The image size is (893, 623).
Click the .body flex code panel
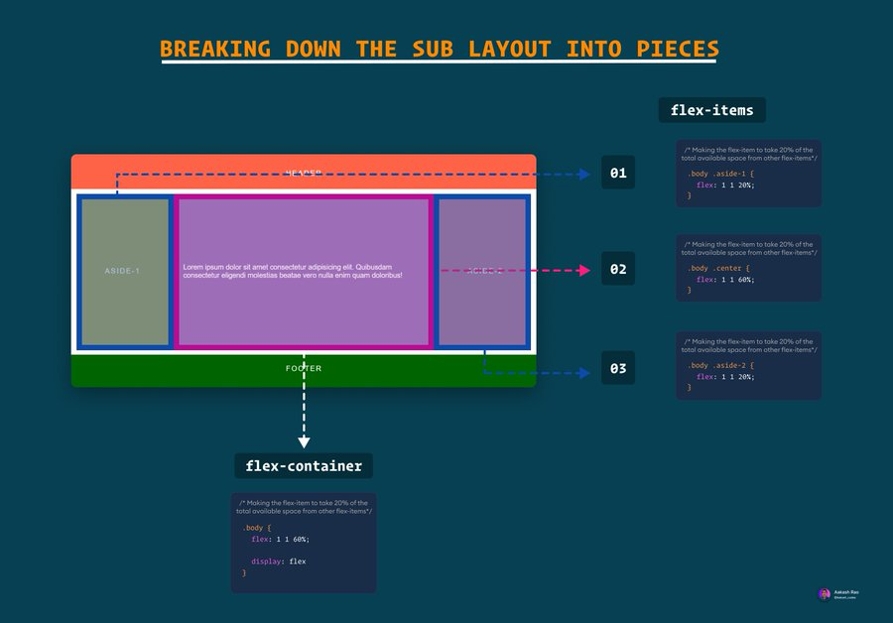303,541
